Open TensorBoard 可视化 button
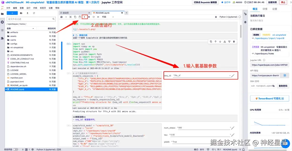292x151 pixels. click(x=270, y=99)
